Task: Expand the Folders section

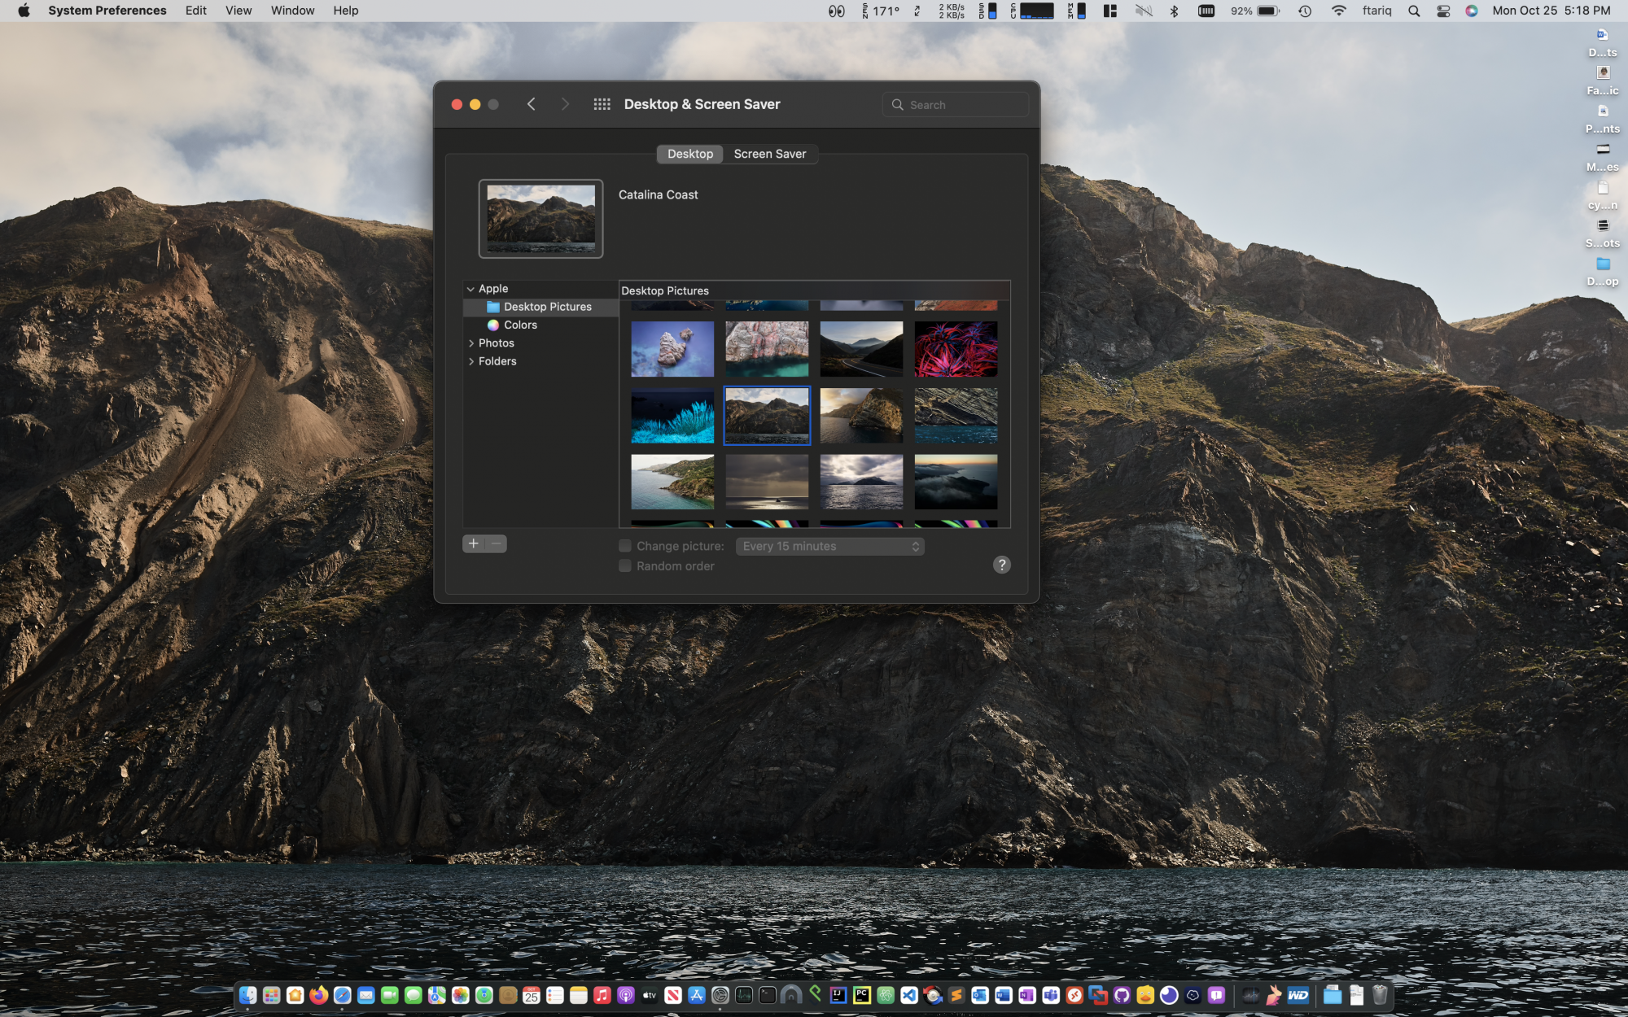Action: [x=471, y=361]
